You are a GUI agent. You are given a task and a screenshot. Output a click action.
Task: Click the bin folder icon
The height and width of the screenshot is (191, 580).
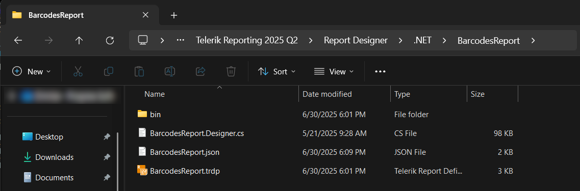pos(142,114)
